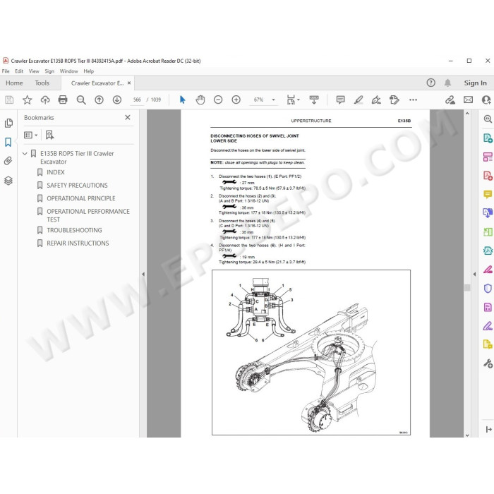Open the Sign menu
Image resolution: width=494 pixels, height=494 pixels.
(x=49, y=71)
